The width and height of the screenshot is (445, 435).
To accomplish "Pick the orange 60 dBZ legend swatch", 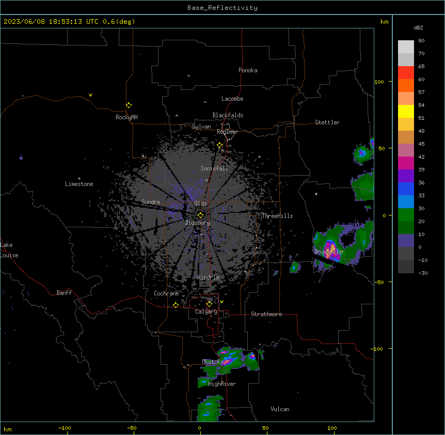I will point(406,85).
